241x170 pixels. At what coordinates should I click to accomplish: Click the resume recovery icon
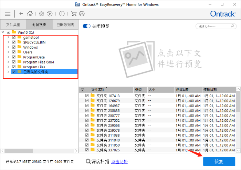(x=50, y=14)
